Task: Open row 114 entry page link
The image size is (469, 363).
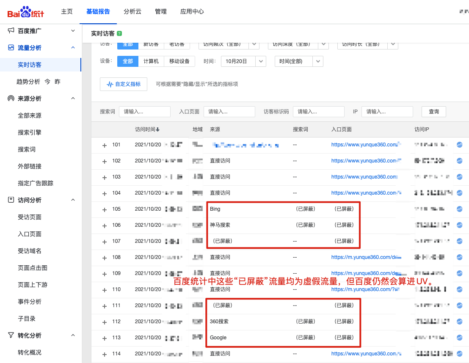Action: (364, 354)
